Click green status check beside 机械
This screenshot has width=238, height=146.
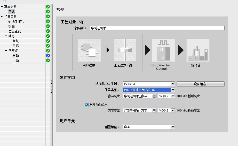click(48, 26)
